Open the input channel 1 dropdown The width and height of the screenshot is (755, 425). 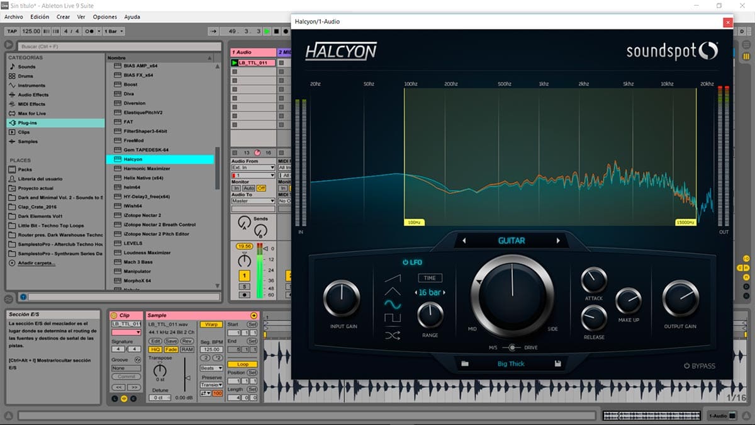coord(254,175)
